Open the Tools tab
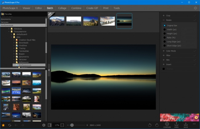The height and width of the screenshot is (129, 200). click(117, 8)
